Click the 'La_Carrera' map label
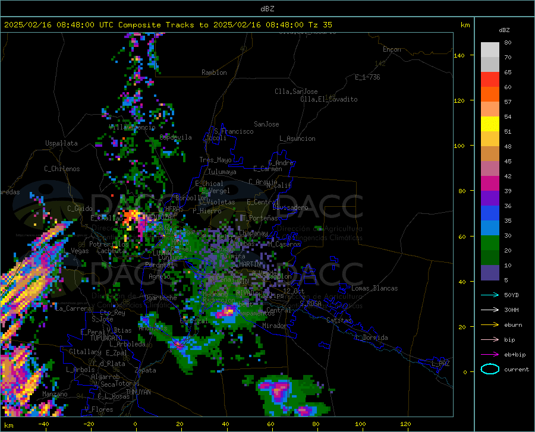The height and width of the screenshot is (432, 535). point(73,308)
